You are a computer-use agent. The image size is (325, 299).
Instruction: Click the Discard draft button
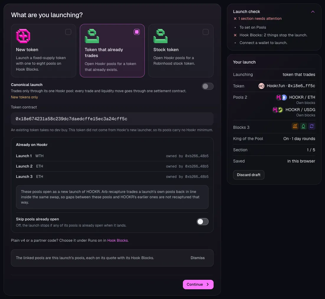click(249, 175)
